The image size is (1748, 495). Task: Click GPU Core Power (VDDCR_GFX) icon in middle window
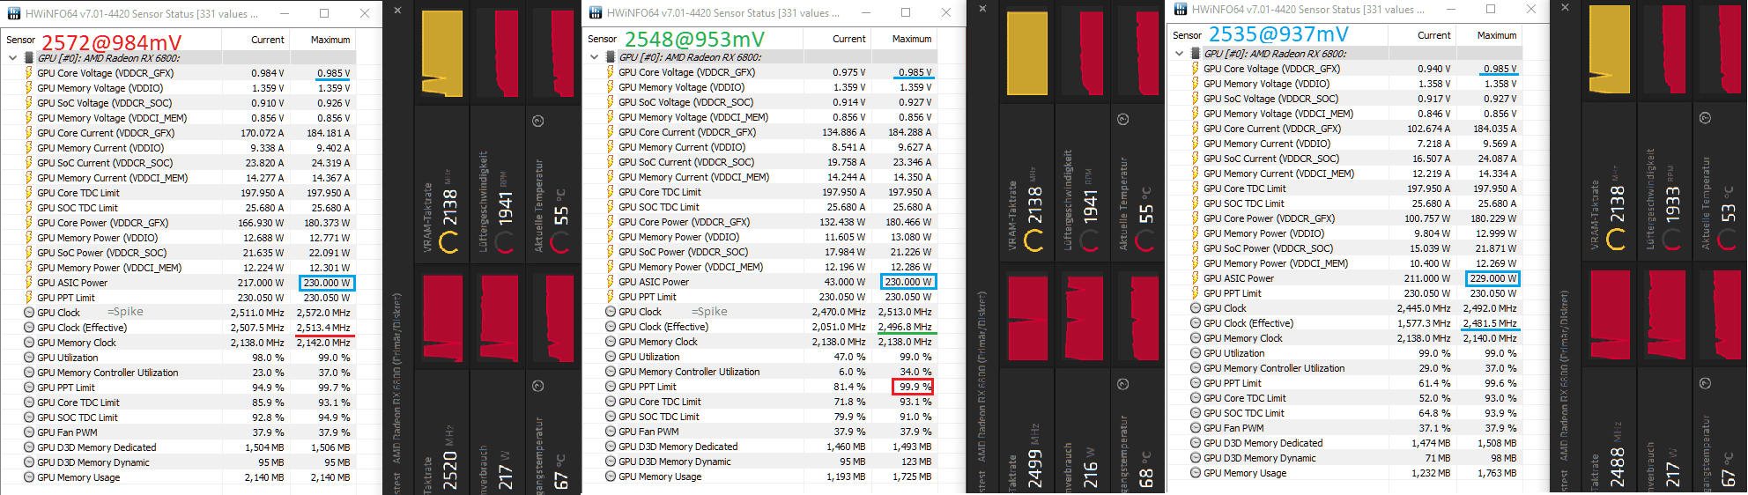[610, 222]
